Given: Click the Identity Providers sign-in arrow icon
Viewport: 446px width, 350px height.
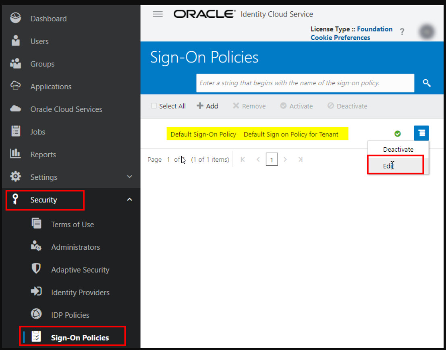Looking at the screenshot, I should click(36, 291).
